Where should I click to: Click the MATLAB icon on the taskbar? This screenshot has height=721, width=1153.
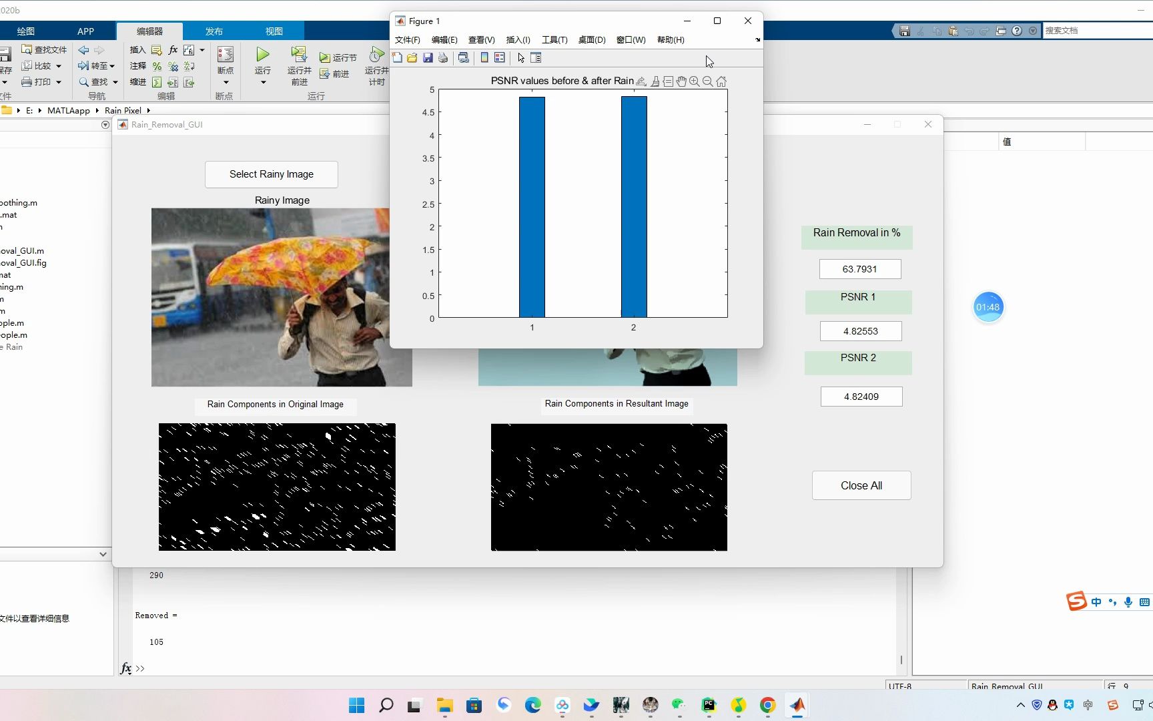[798, 705]
